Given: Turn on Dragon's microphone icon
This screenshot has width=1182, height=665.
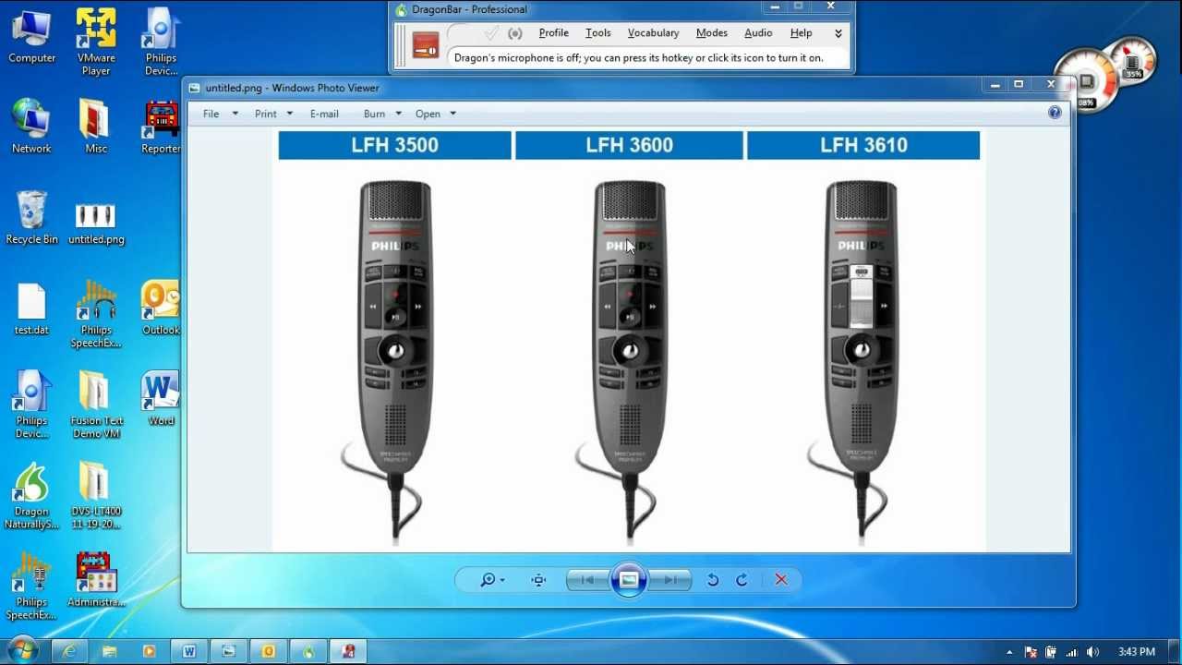Looking at the screenshot, I should click(426, 44).
